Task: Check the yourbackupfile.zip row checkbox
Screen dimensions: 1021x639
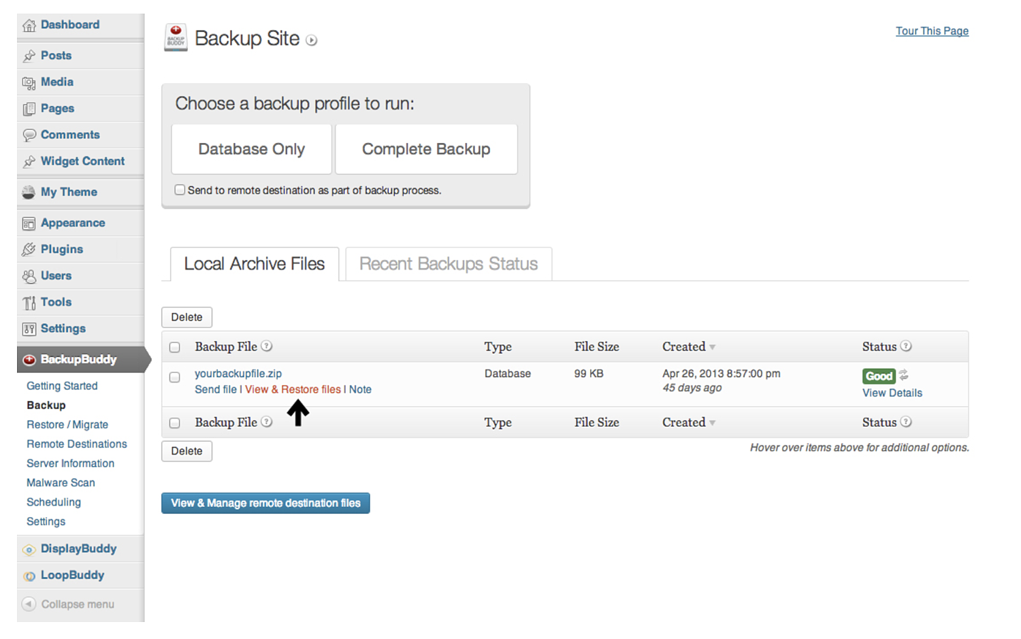Action: click(x=174, y=377)
